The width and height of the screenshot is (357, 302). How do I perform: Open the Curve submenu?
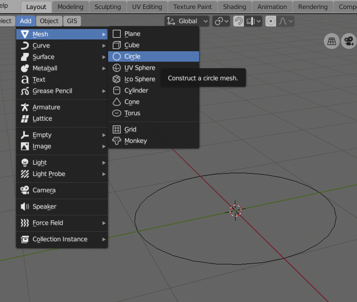click(62, 45)
